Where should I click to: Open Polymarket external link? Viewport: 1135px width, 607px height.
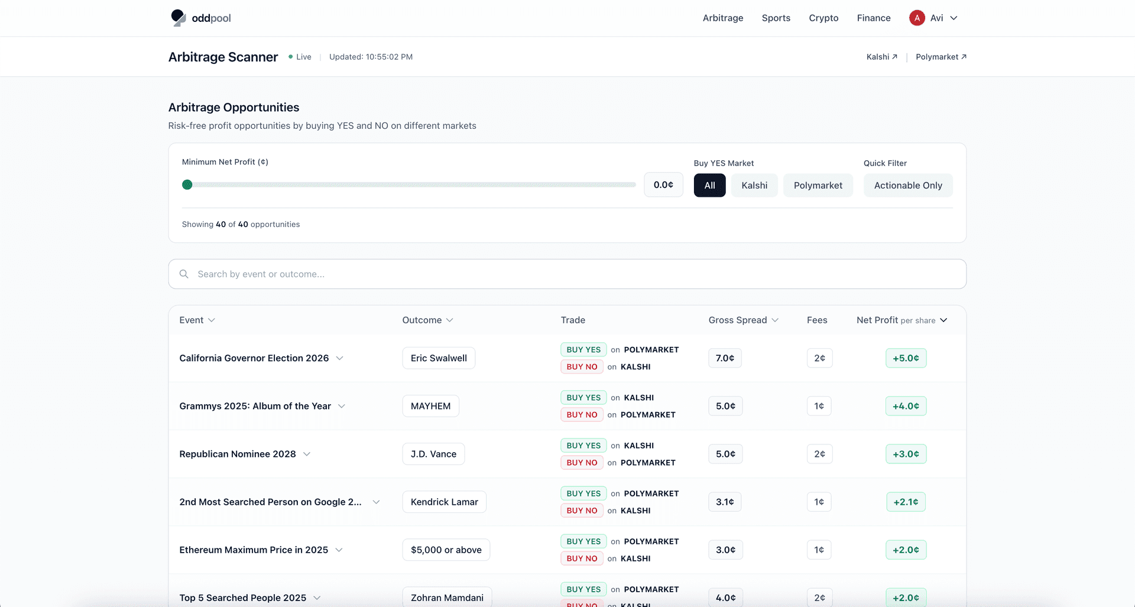pos(941,57)
